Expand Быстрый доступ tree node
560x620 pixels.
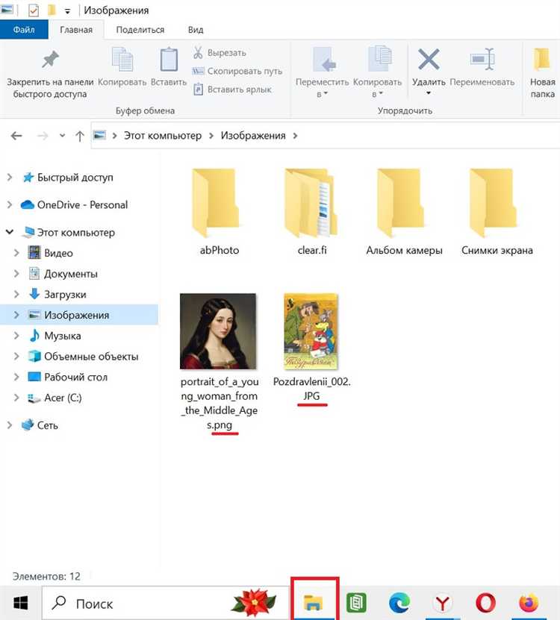coord(10,178)
